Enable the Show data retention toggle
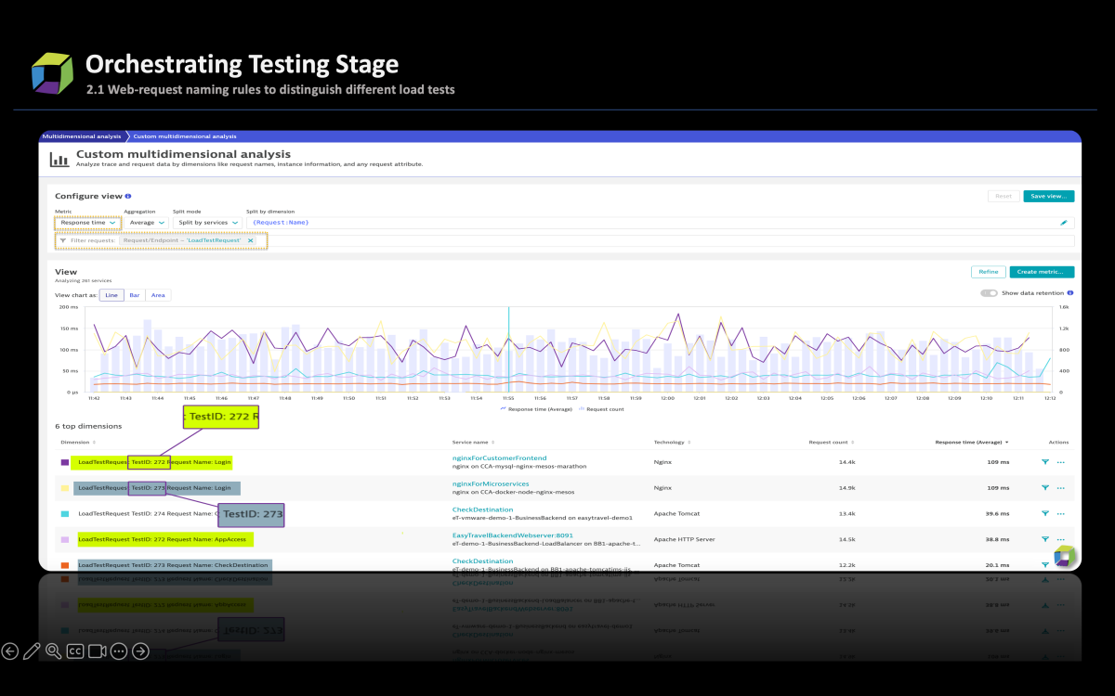The image size is (1115, 696). click(987, 292)
